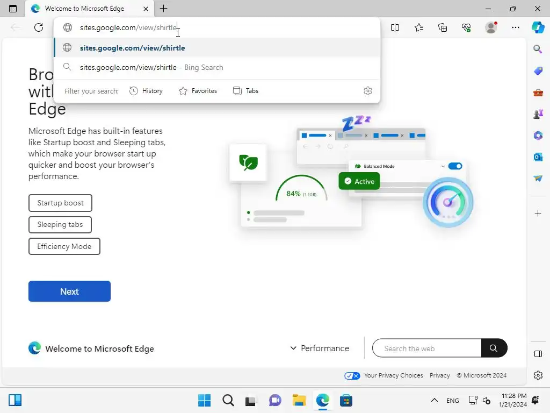This screenshot has height=413, width=550.
Task: Open Settings and more three-dots menu
Action: click(x=515, y=27)
